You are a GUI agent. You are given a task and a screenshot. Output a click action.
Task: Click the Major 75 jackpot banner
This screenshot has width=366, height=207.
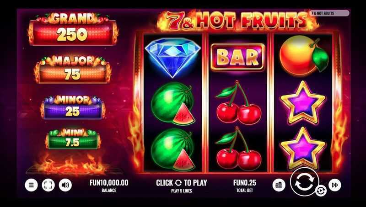[x=73, y=70]
